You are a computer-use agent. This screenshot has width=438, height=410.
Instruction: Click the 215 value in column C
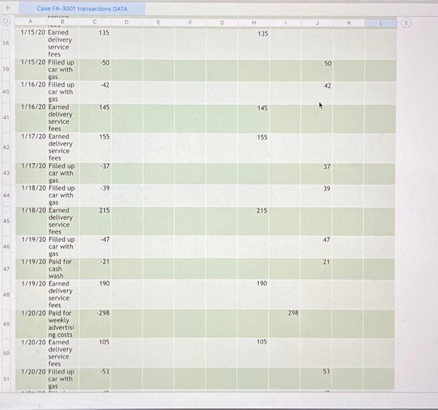click(104, 210)
